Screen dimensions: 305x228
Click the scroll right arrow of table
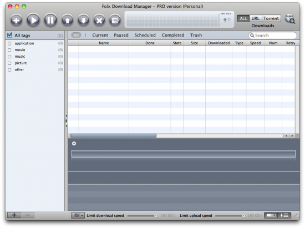pos(292,136)
